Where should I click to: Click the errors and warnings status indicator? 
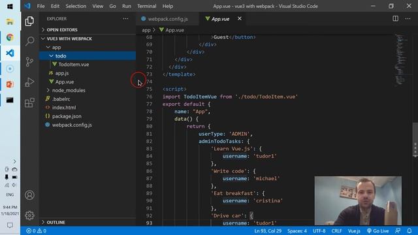pyautogui.click(x=36, y=230)
